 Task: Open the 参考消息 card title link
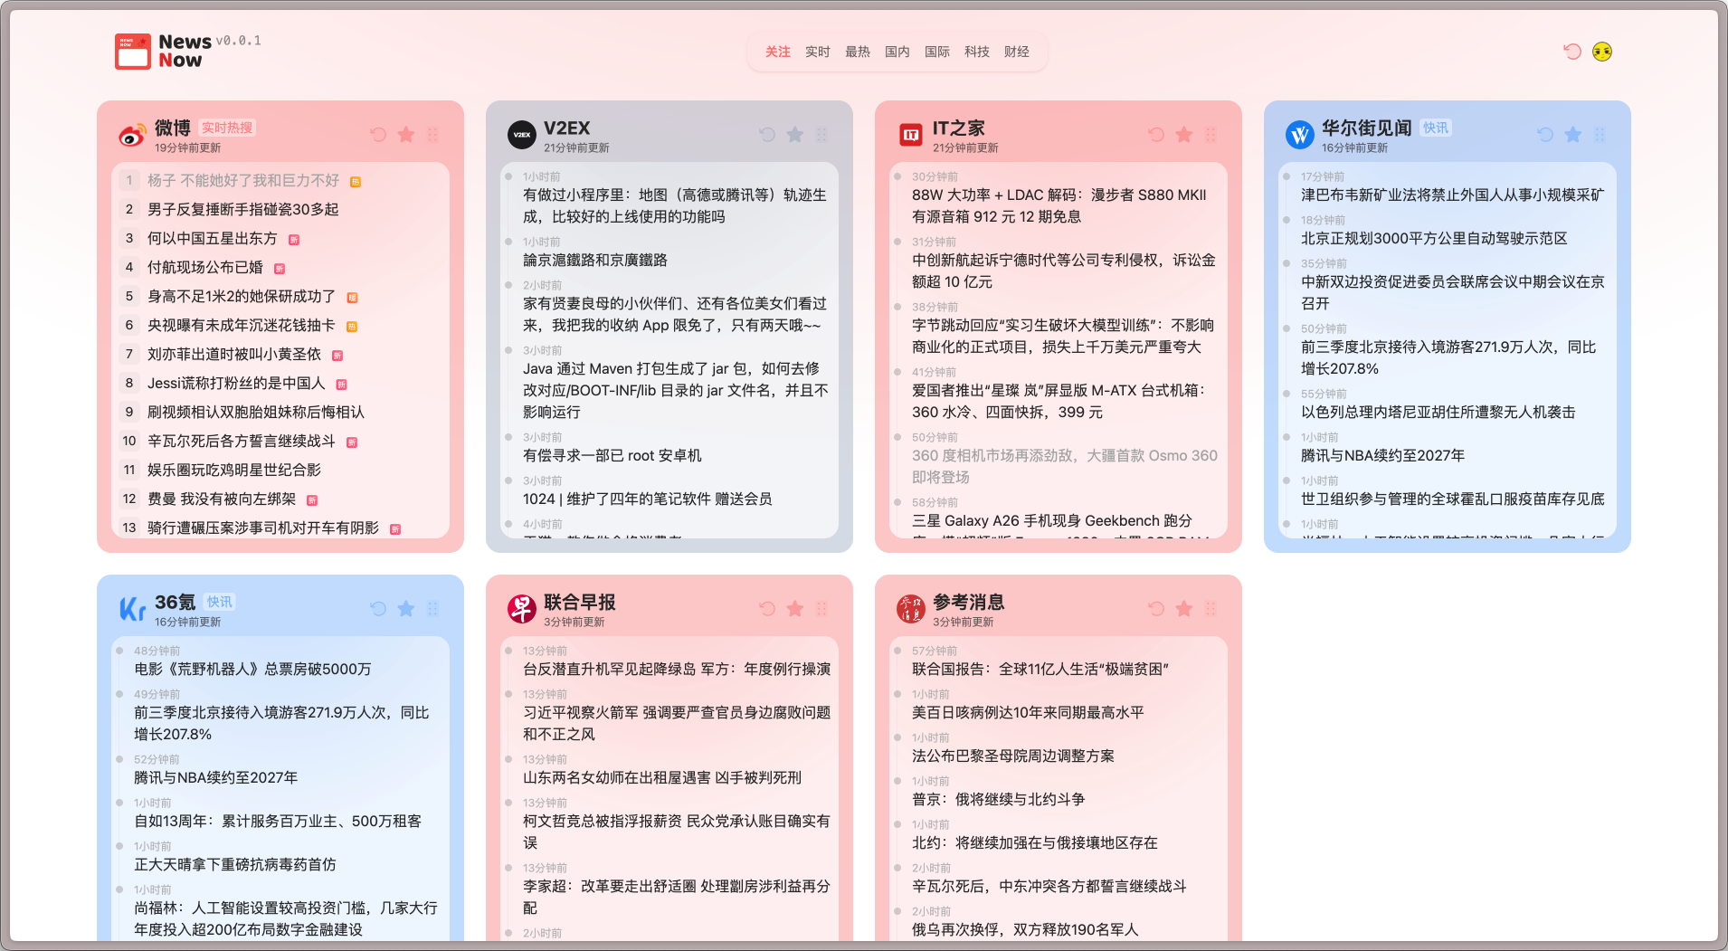pos(969,602)
